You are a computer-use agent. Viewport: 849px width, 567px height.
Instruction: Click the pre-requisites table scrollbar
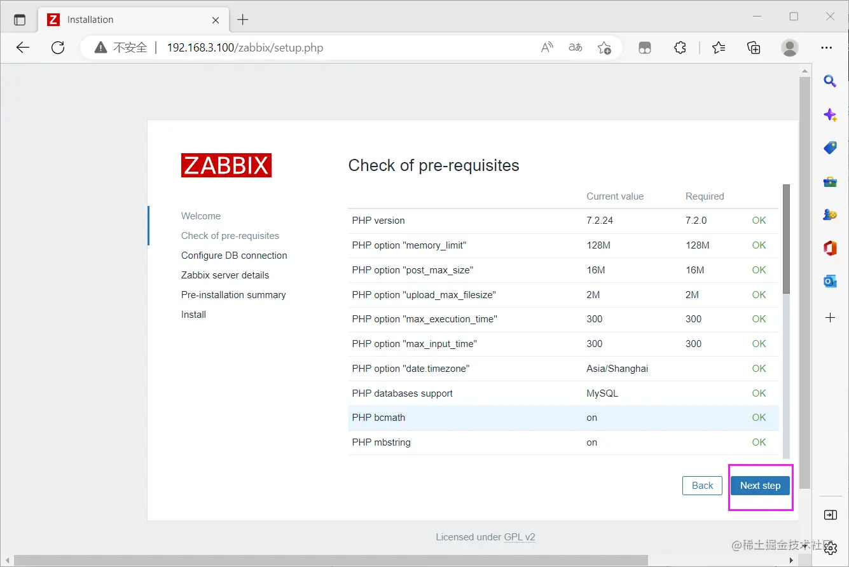(786, 239)
